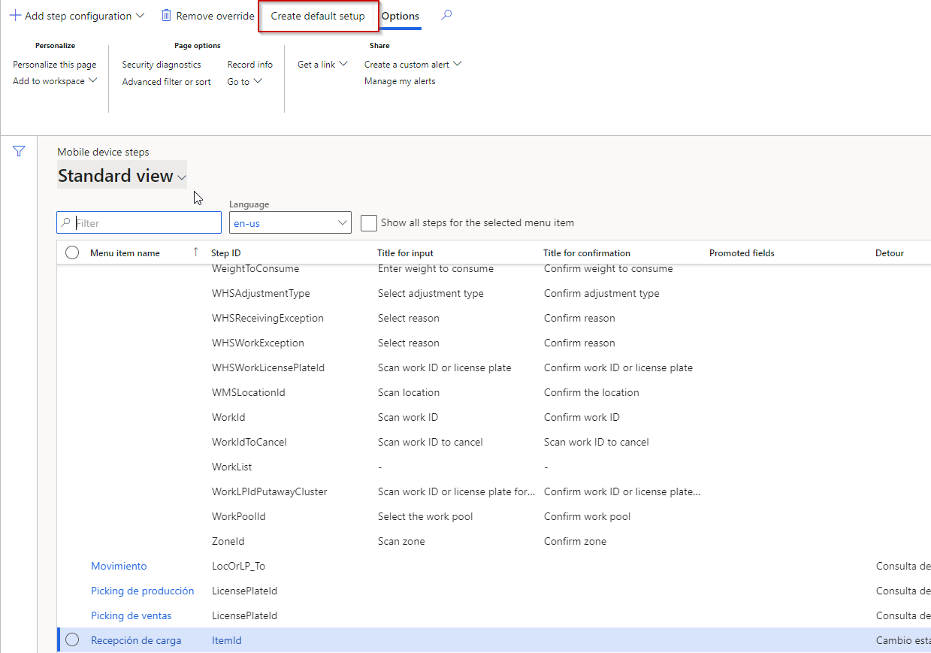Expand Add step configuration dropdown
This screenshot has height=653, width=931.
pos(140,16)
